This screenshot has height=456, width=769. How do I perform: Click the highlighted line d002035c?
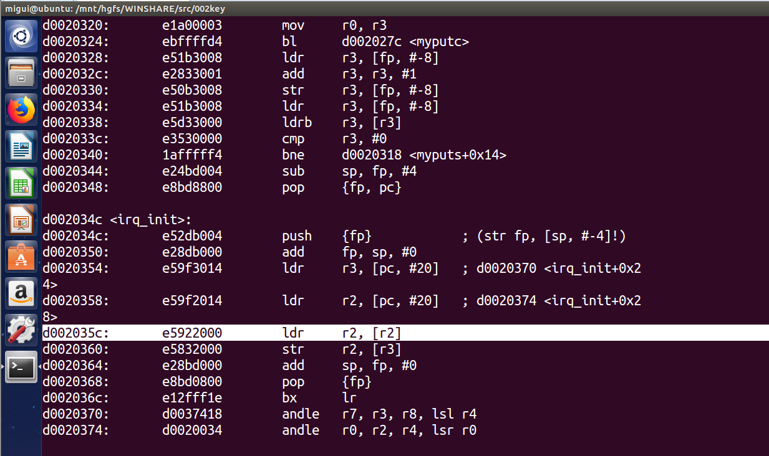pyautogui.click(x=225, y=333)
